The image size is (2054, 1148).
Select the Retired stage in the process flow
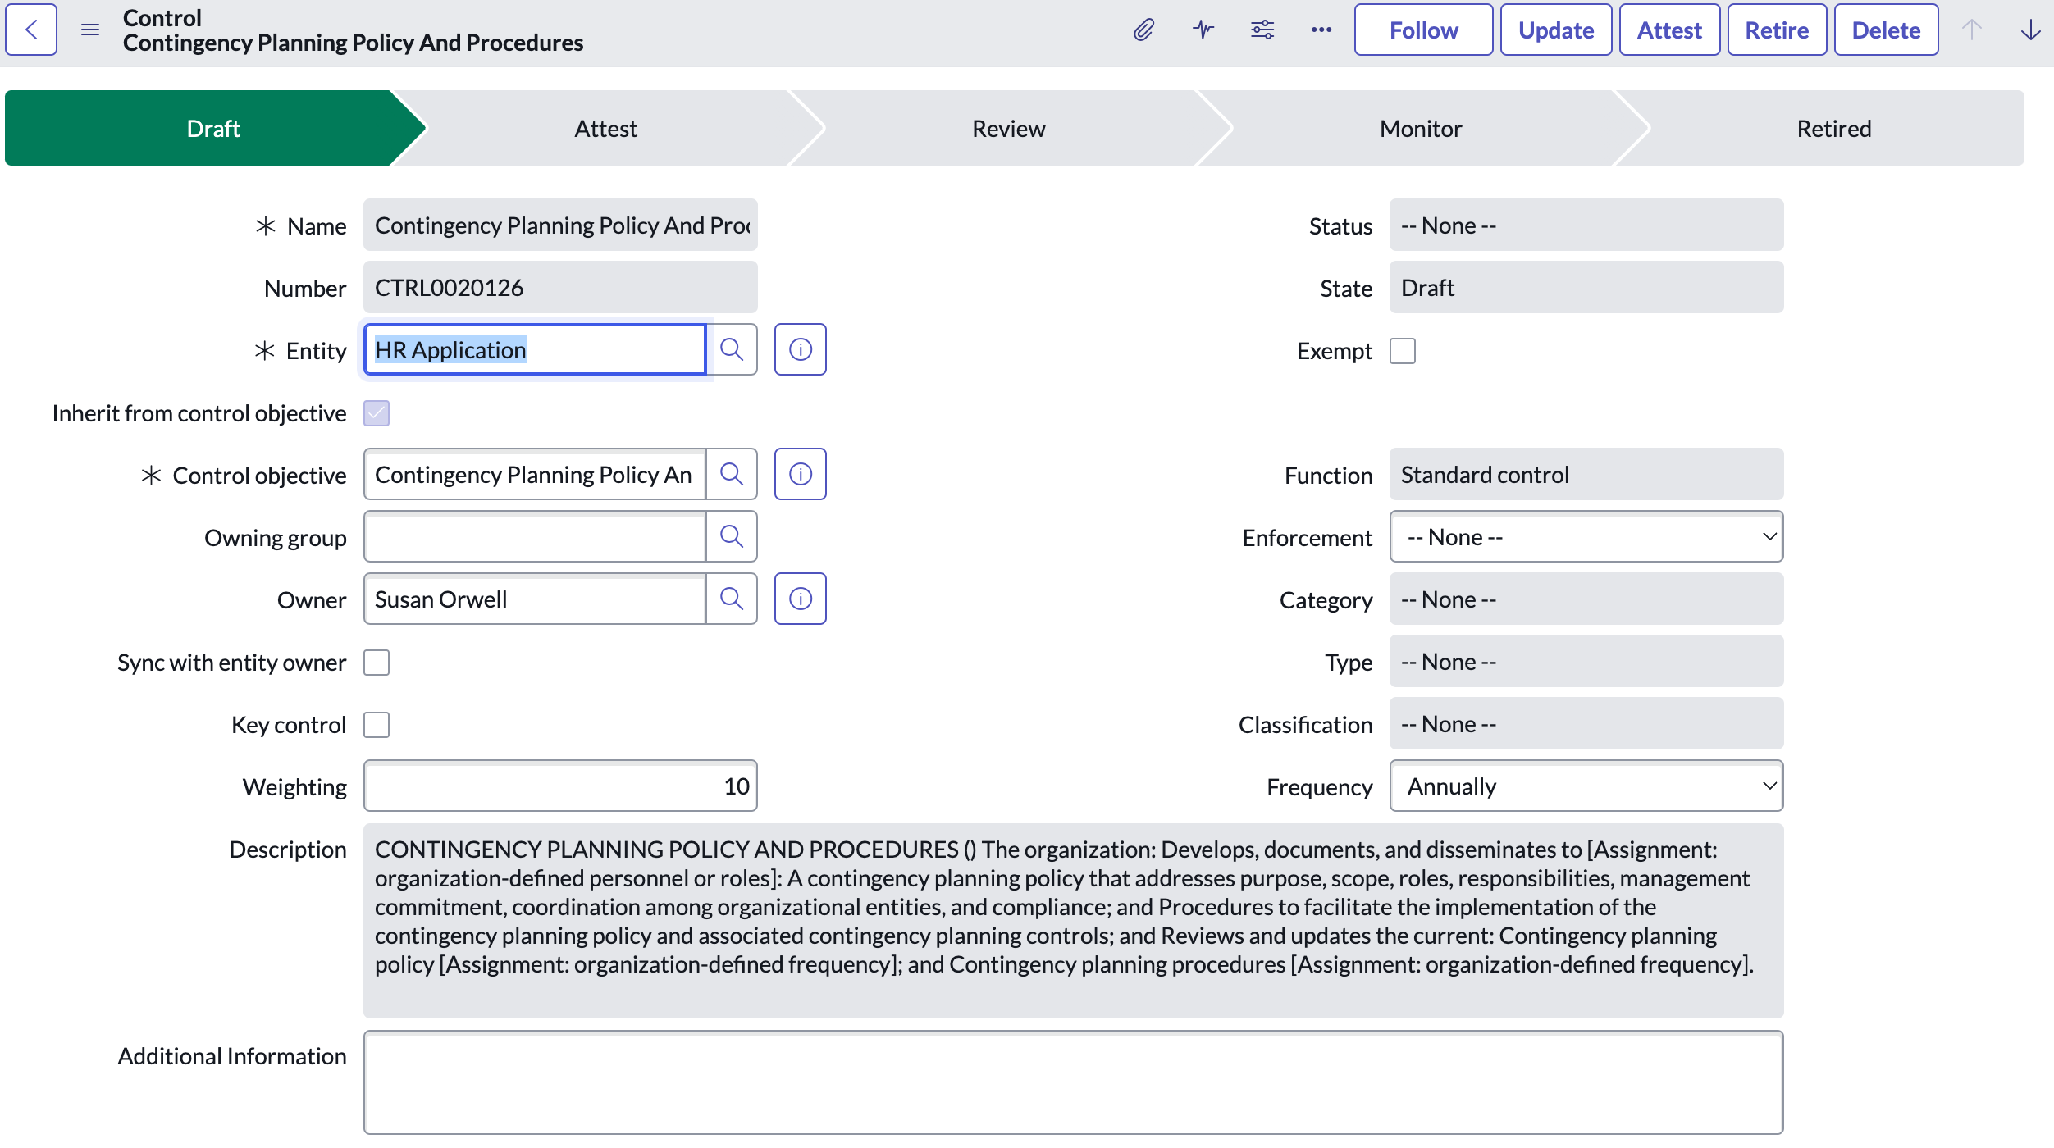(1834, 129)
